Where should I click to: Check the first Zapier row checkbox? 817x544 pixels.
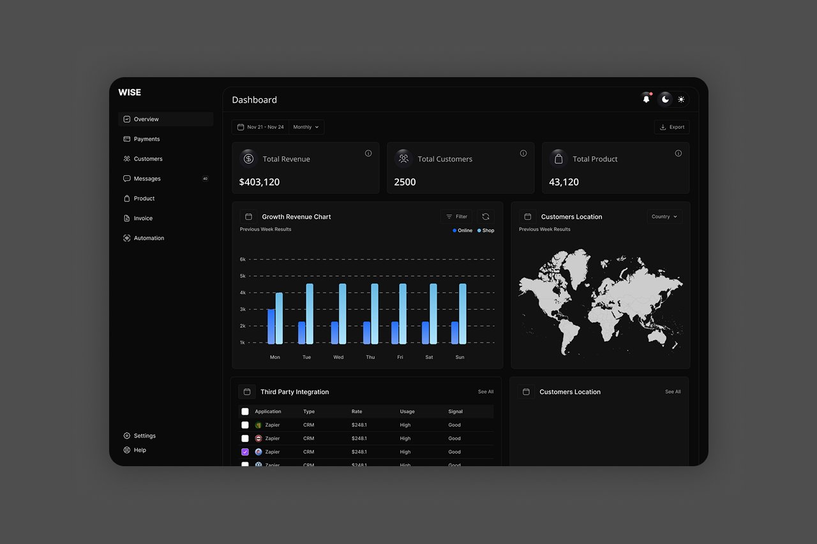pos(245,425)
